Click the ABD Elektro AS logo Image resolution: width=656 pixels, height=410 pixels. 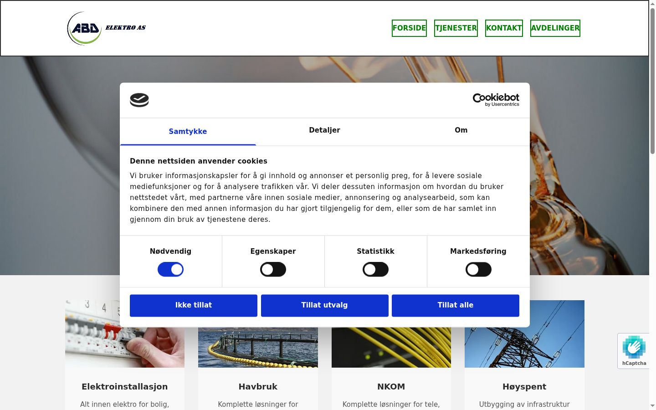click(x=107, y=28)
